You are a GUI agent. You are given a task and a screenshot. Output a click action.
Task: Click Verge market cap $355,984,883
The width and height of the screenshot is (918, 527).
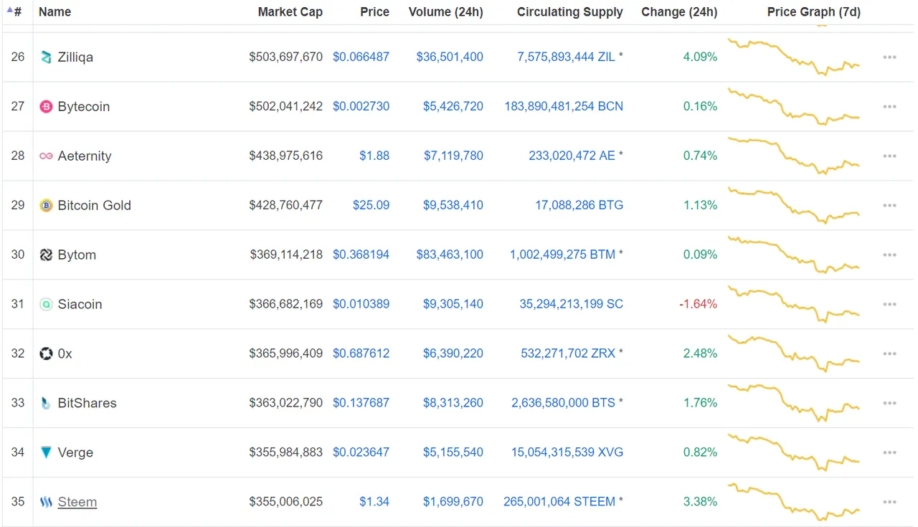[x=286, y=452]
